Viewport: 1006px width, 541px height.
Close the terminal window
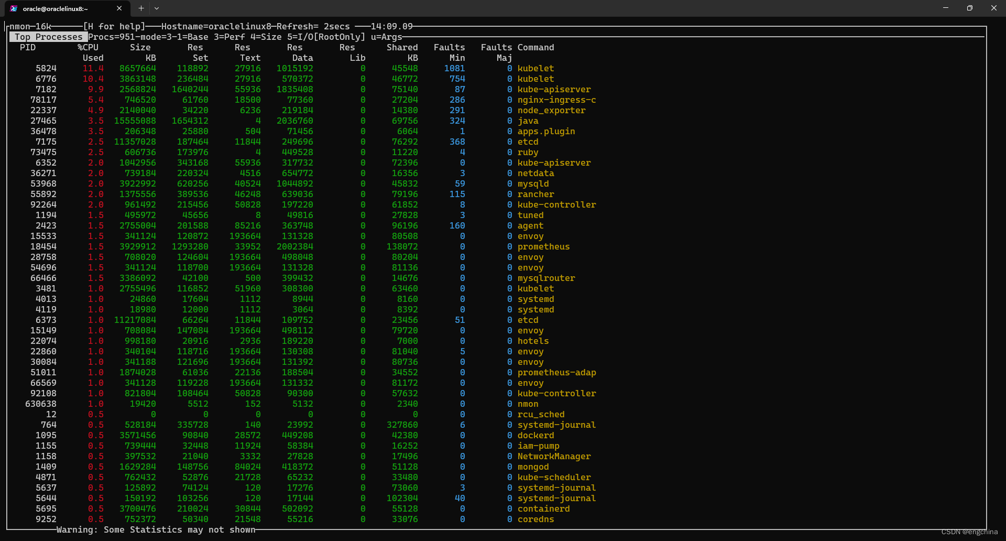pyautogui.click(x=994, y=8)
